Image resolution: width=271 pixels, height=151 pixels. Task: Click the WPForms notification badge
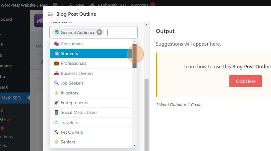pyautogui.click(x=153, y=4)
